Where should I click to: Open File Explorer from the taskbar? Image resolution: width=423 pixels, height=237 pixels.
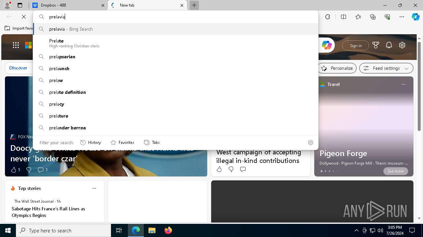point(152,230)
